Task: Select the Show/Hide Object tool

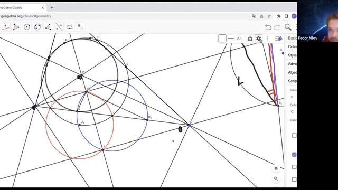Action: click(x=80, y=27)
